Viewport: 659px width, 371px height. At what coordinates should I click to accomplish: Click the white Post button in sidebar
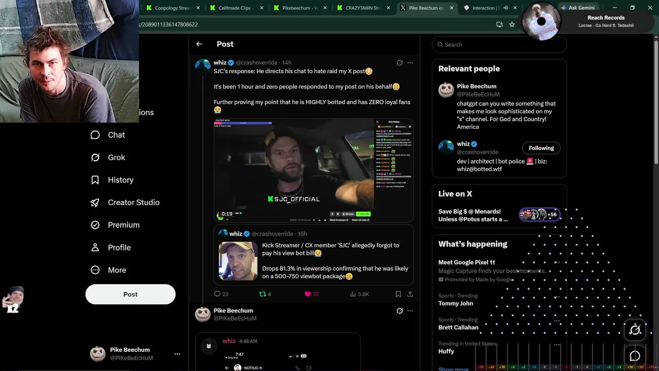coord(130,294)
